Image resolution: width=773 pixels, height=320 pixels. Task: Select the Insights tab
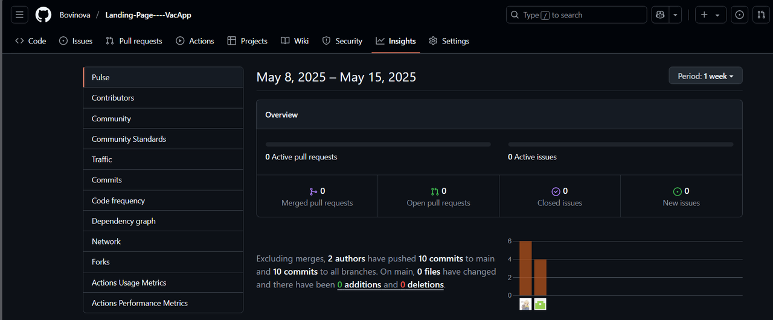pyautogui.click(x=396, y=41)
